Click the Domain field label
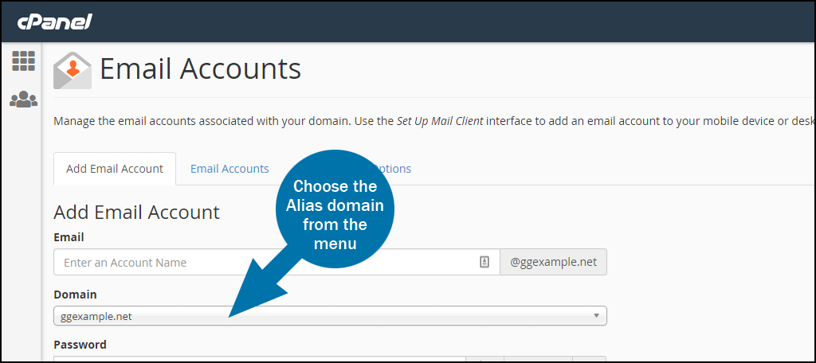Image resolution: width=816 pixels, height=363 pixels. (75, 295)
